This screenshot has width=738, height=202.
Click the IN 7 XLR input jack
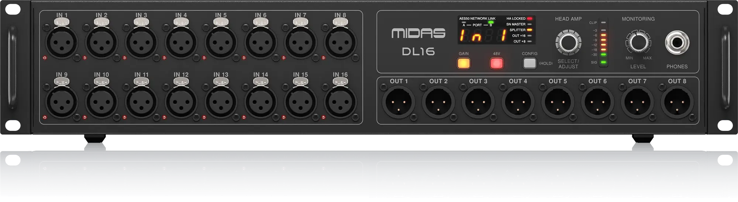click(x=301, y=42)
